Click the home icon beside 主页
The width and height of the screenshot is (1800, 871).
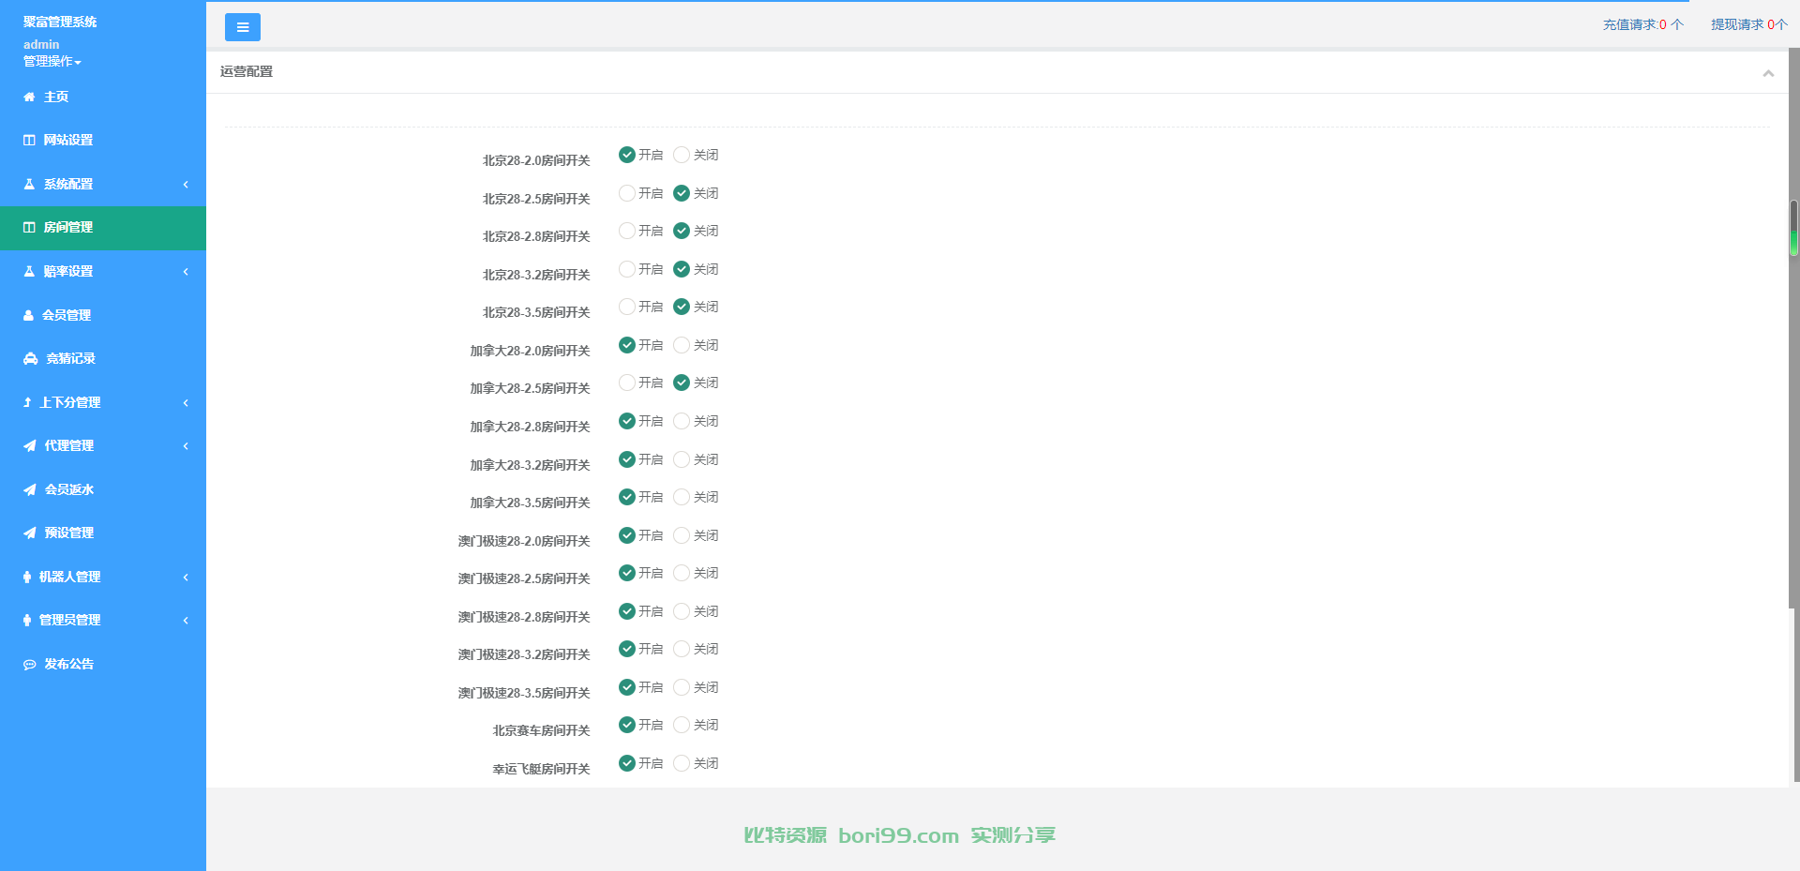[29, 97]
